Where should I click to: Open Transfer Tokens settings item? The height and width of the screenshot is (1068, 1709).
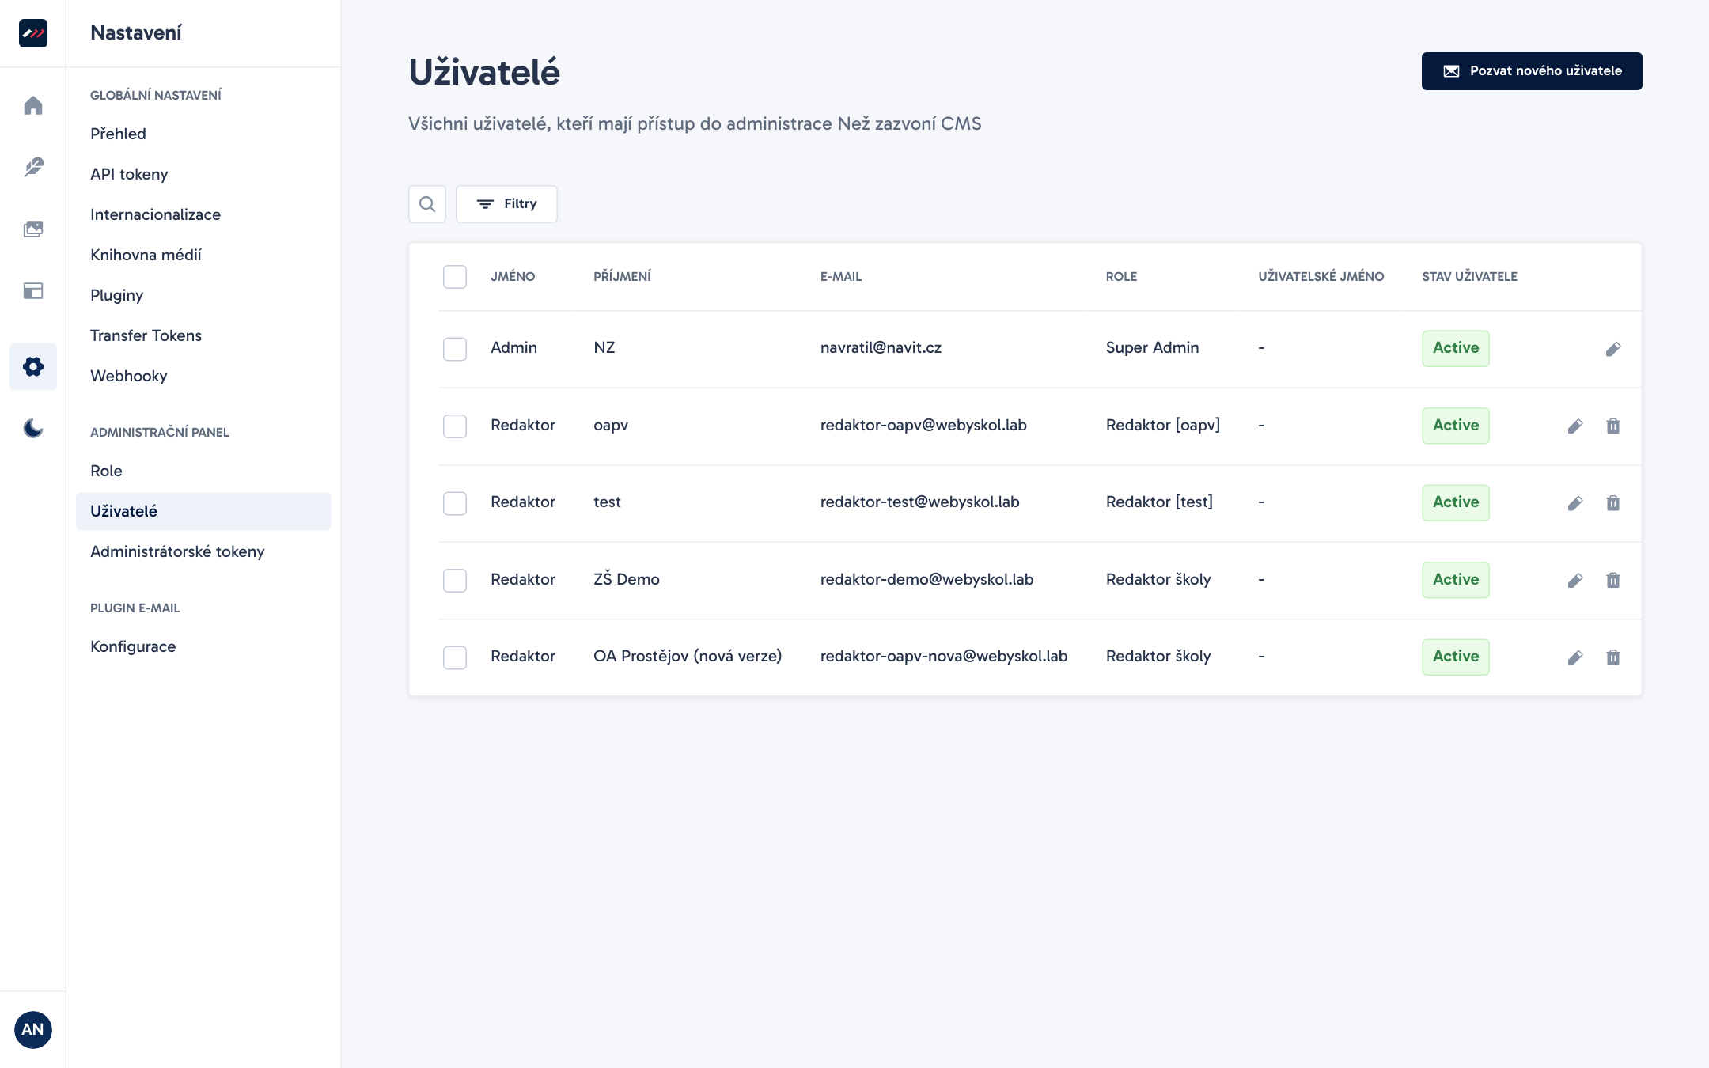click(x=203, y=335)
